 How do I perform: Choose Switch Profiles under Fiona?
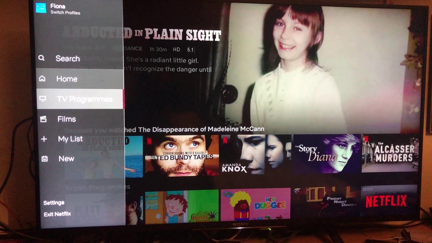tap(65, 13)
